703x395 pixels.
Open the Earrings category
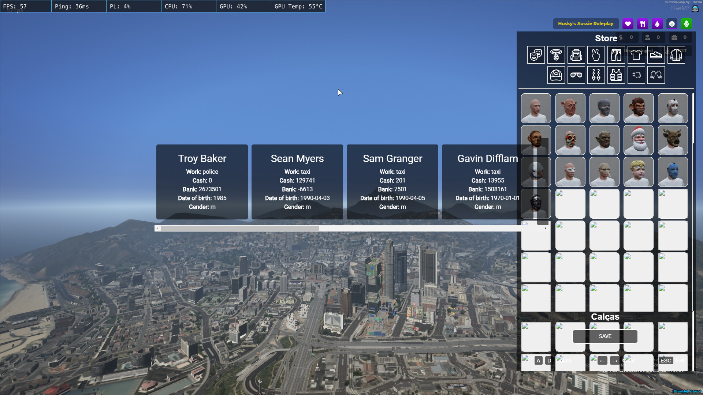click(x=596, y=75)
